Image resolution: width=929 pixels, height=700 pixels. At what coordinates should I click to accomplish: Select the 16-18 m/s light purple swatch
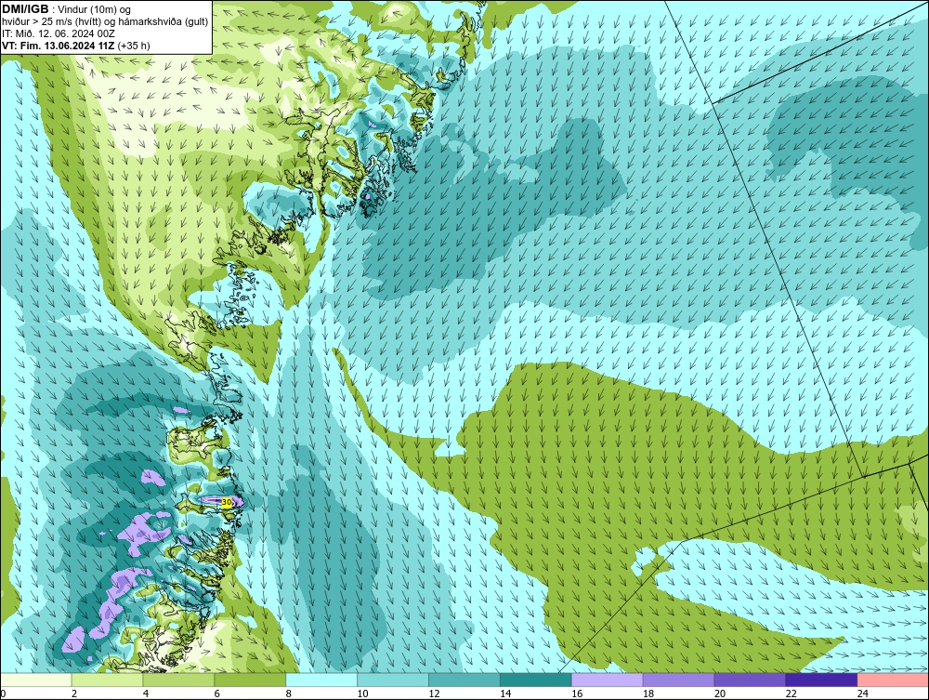pyautogui.click(x=608, y=680)
